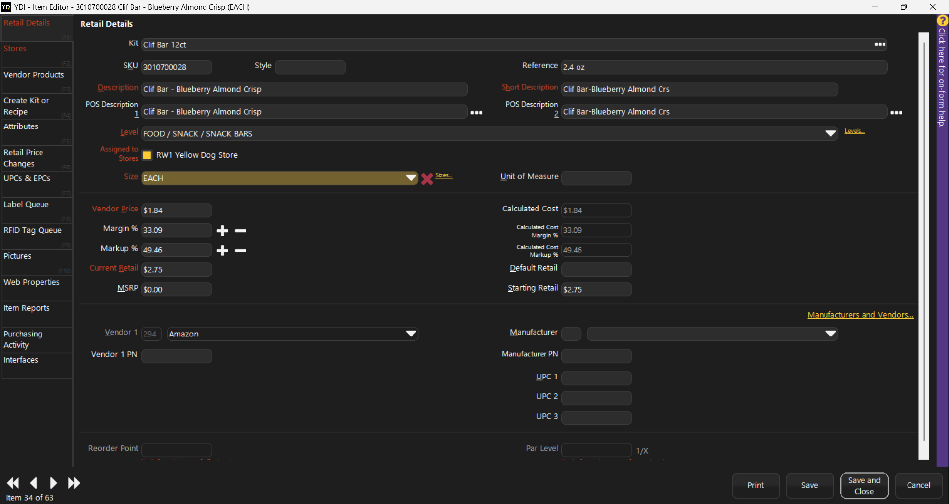Open the Vendor 1 Amazon dropdown
Screen dimensions: 949x504
411,334
